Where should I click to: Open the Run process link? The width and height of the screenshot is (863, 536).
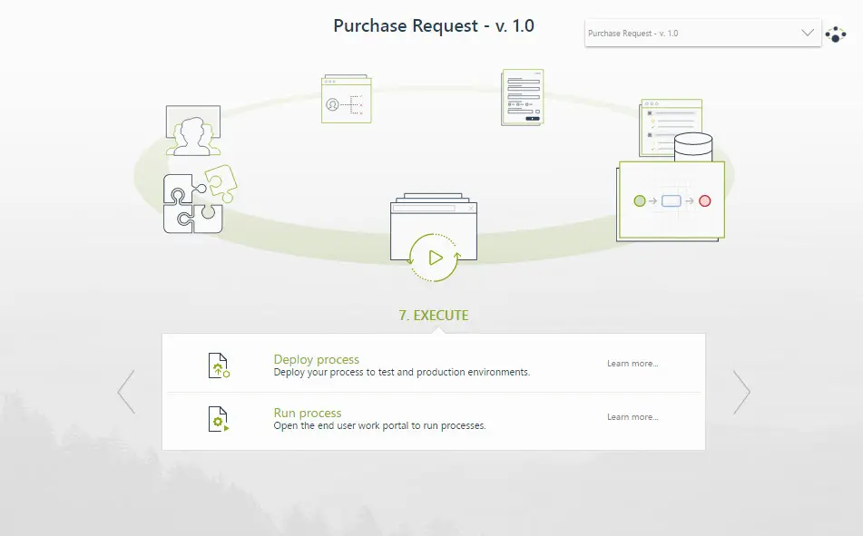[x=308, y=413]
